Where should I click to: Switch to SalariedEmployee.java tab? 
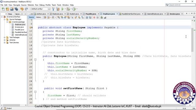coord(155,14)
